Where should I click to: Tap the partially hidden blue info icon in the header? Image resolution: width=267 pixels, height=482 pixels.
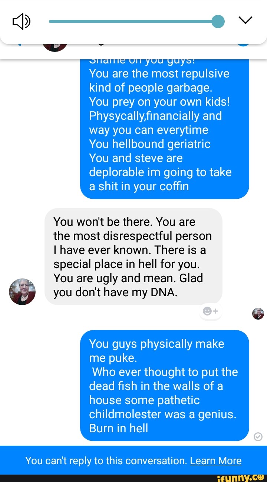[x=243, y=45]
